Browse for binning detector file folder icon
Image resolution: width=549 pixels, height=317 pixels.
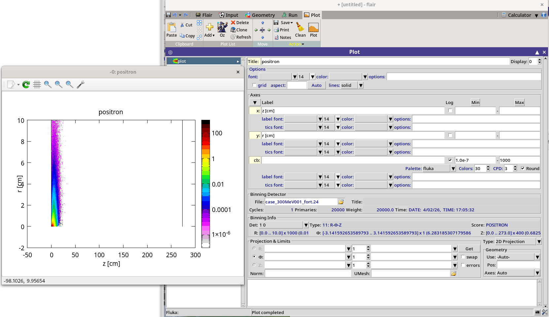[x=341, y=202]
